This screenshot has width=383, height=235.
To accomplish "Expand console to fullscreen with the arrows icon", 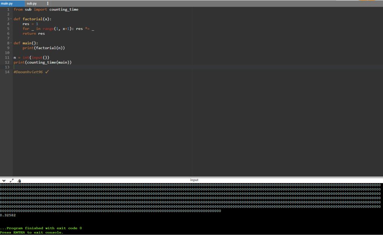I will (12, 180).
